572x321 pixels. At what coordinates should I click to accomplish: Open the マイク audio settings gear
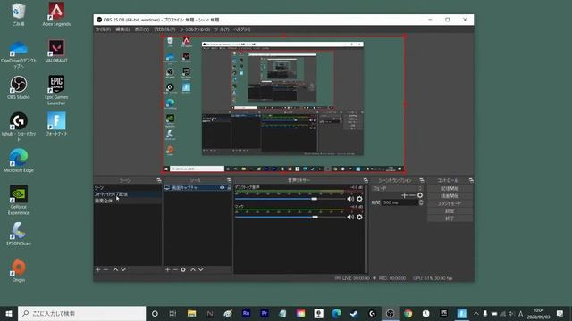(359, 217)
